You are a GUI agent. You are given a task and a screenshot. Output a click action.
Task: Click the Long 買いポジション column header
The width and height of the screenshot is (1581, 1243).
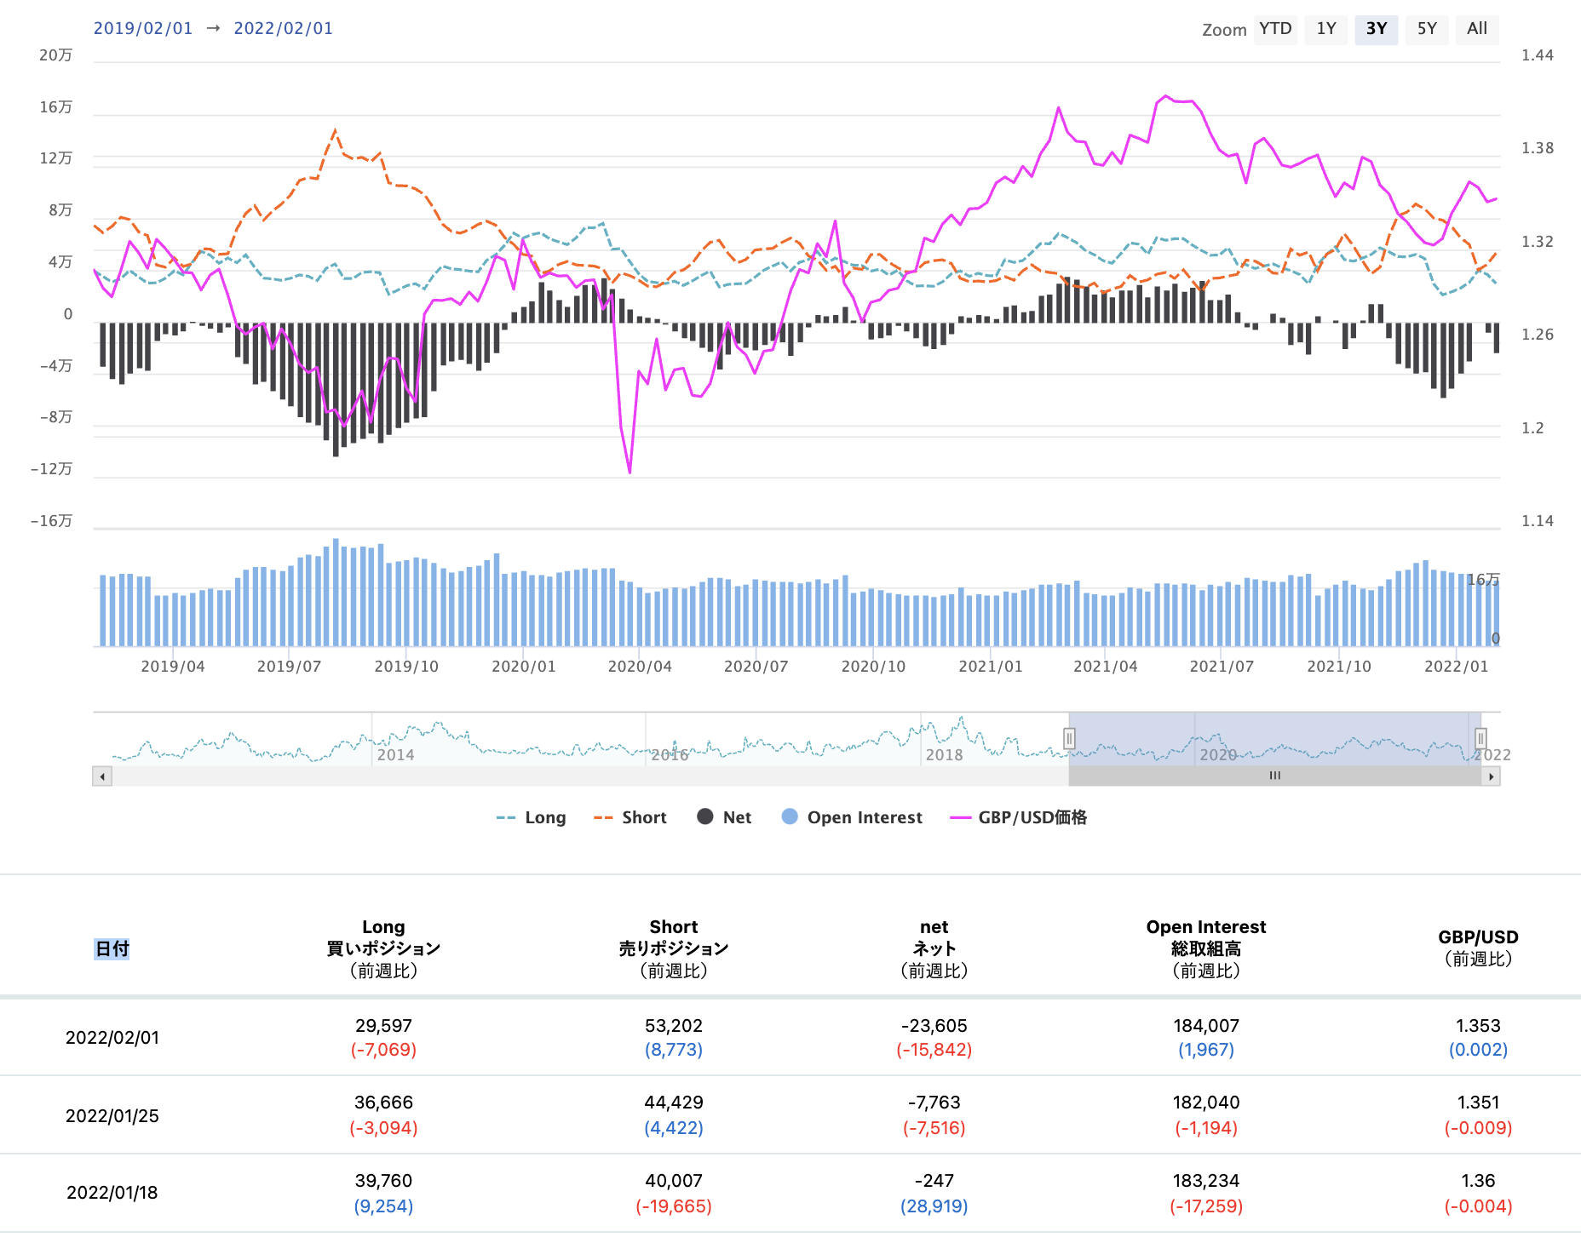(x=383, y=948)
